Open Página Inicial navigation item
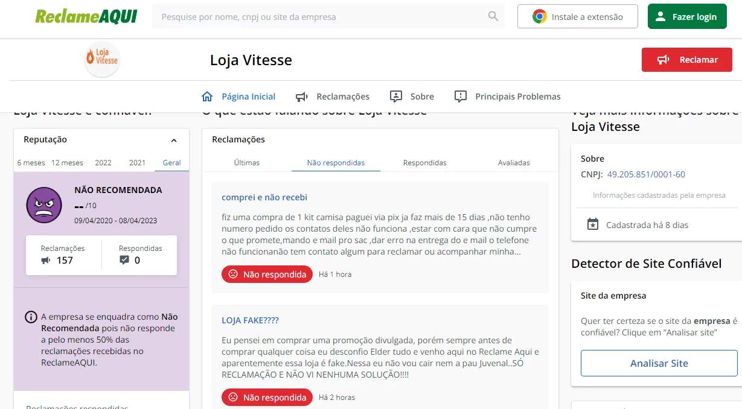The width and height of the screenshot is (742, 409). tap(238, 97)
